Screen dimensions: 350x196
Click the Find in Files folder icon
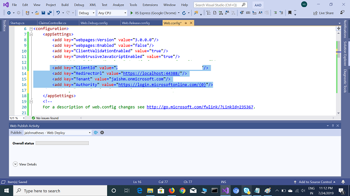point(196,13)
